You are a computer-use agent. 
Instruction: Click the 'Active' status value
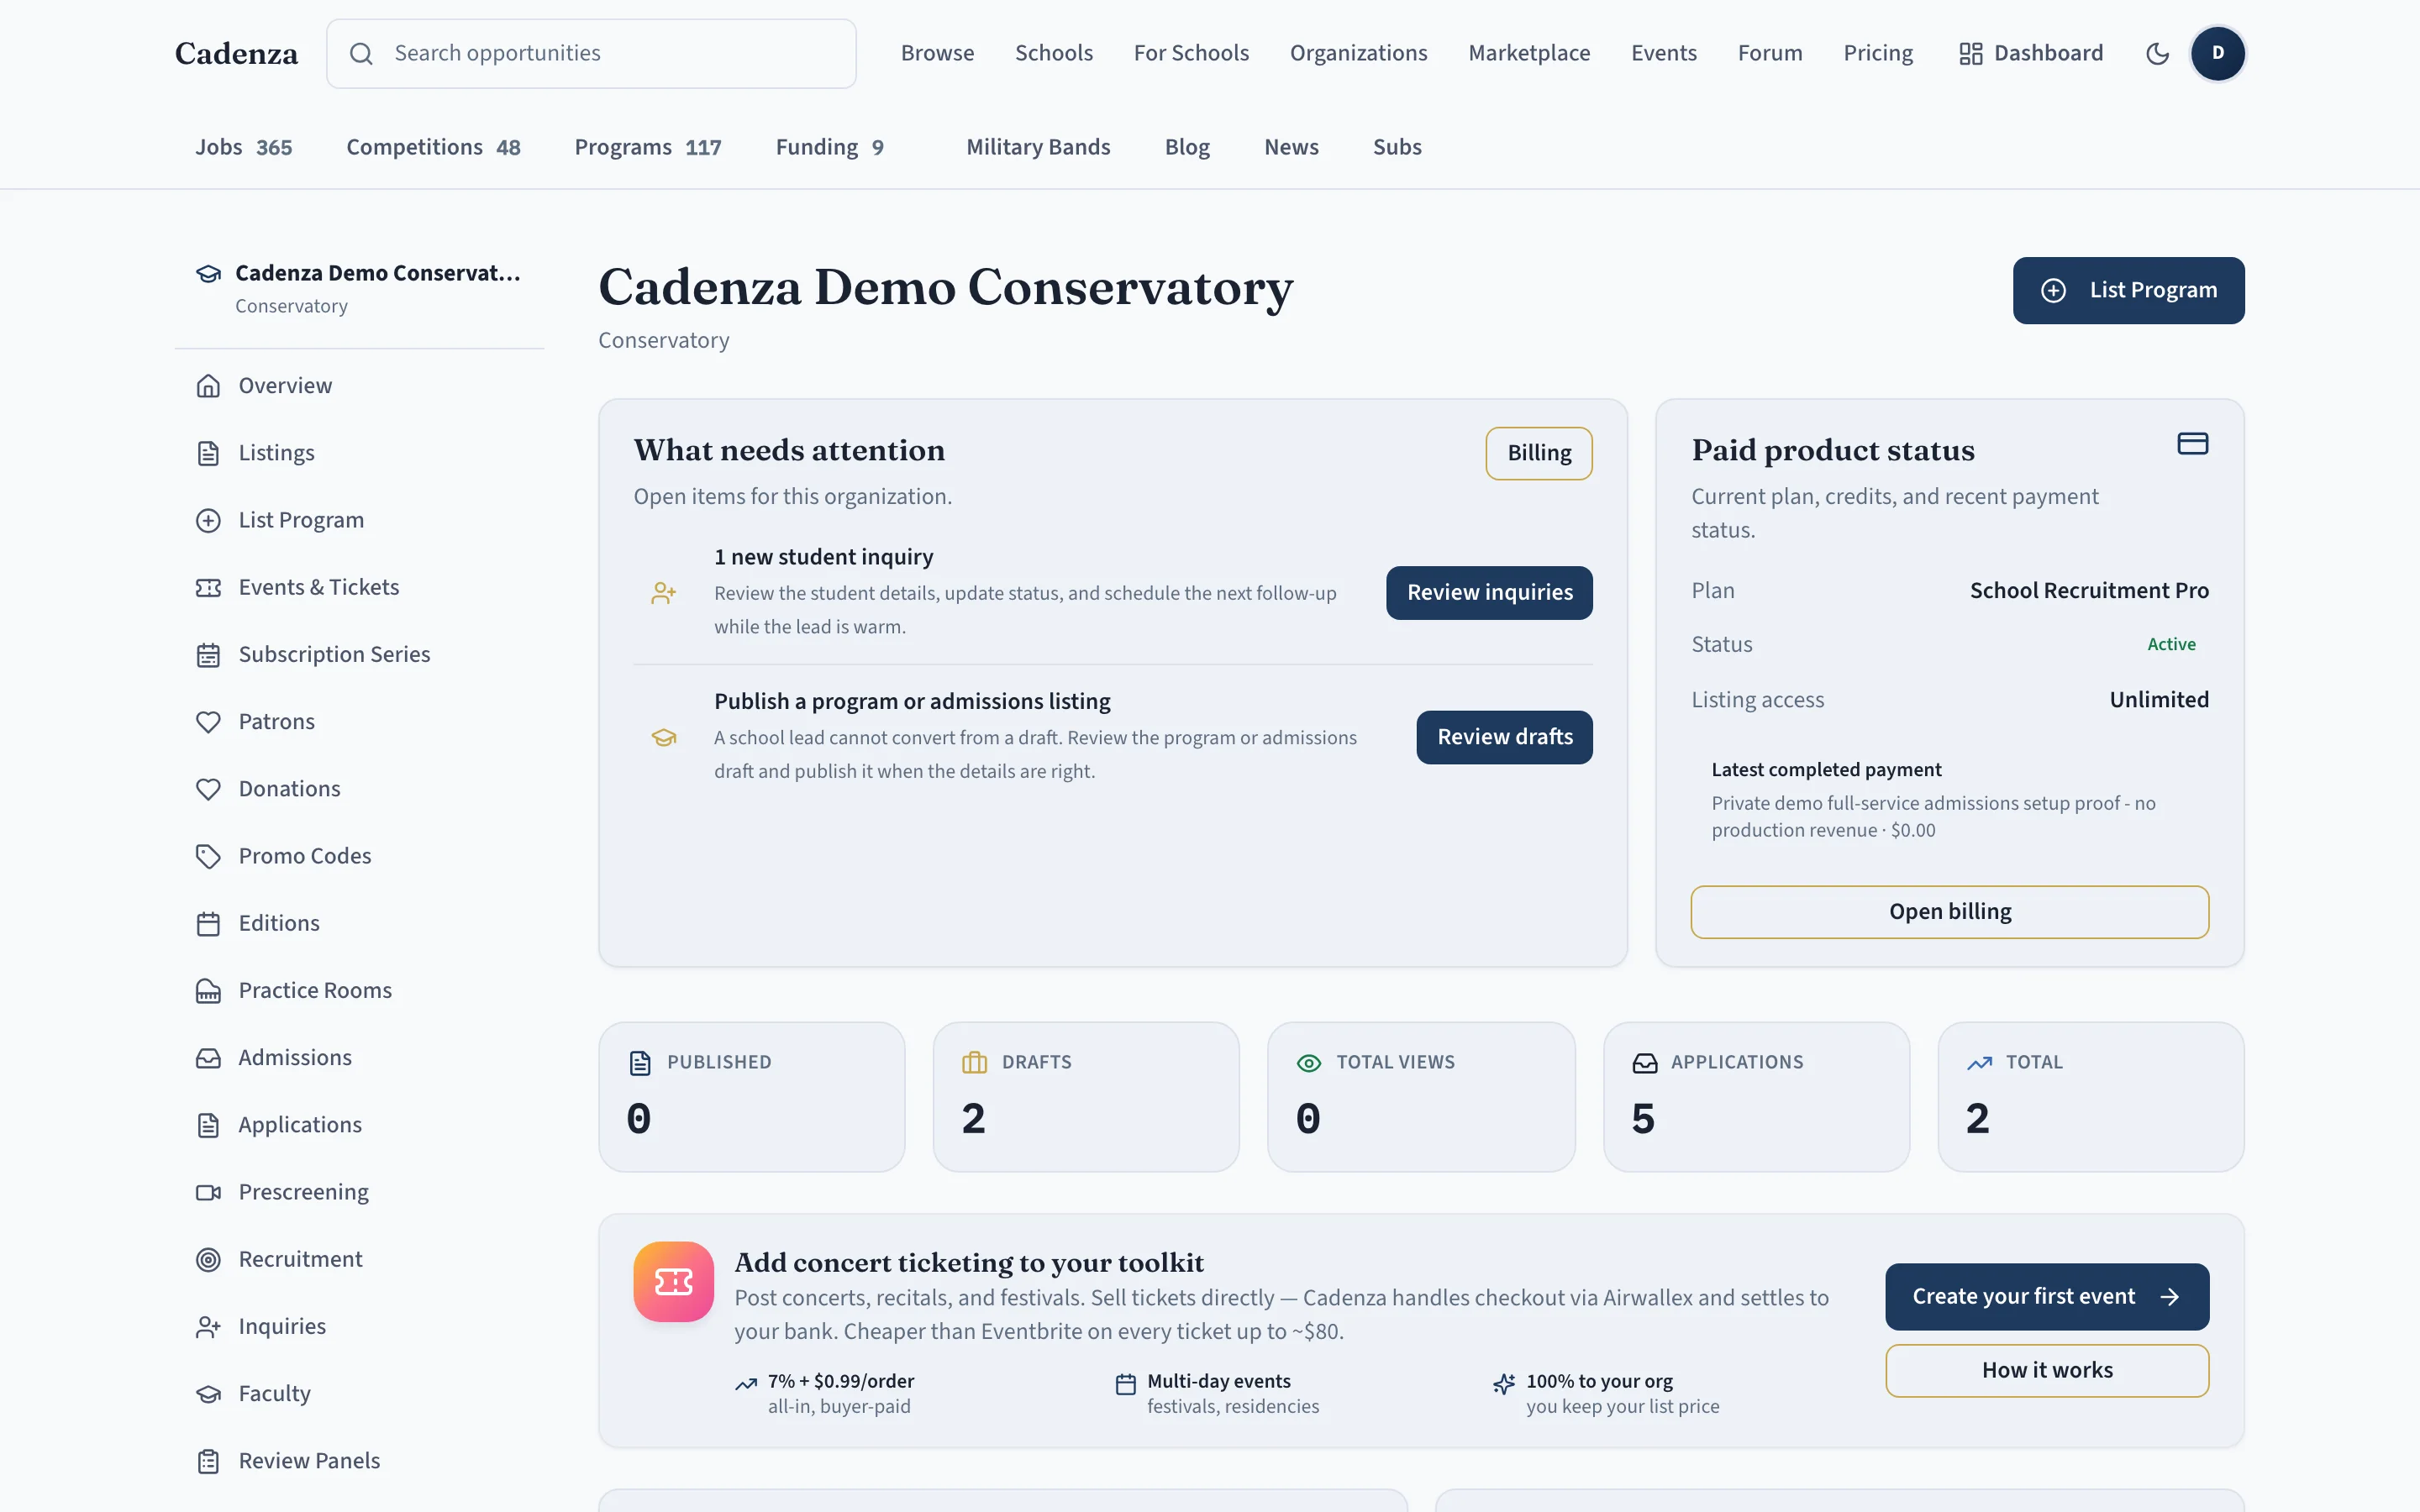(x=2171, y=645)
